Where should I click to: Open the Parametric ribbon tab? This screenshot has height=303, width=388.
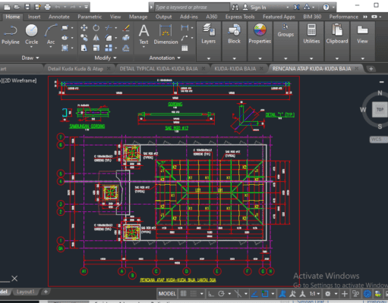click(90, 17)
